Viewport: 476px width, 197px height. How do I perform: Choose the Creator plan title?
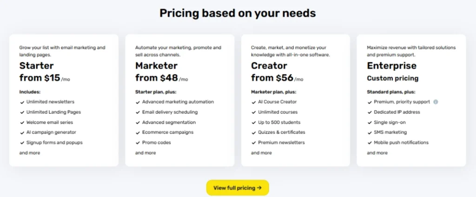[269, 66]
